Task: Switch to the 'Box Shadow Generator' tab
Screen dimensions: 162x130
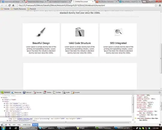Action: tap(106, 2)
